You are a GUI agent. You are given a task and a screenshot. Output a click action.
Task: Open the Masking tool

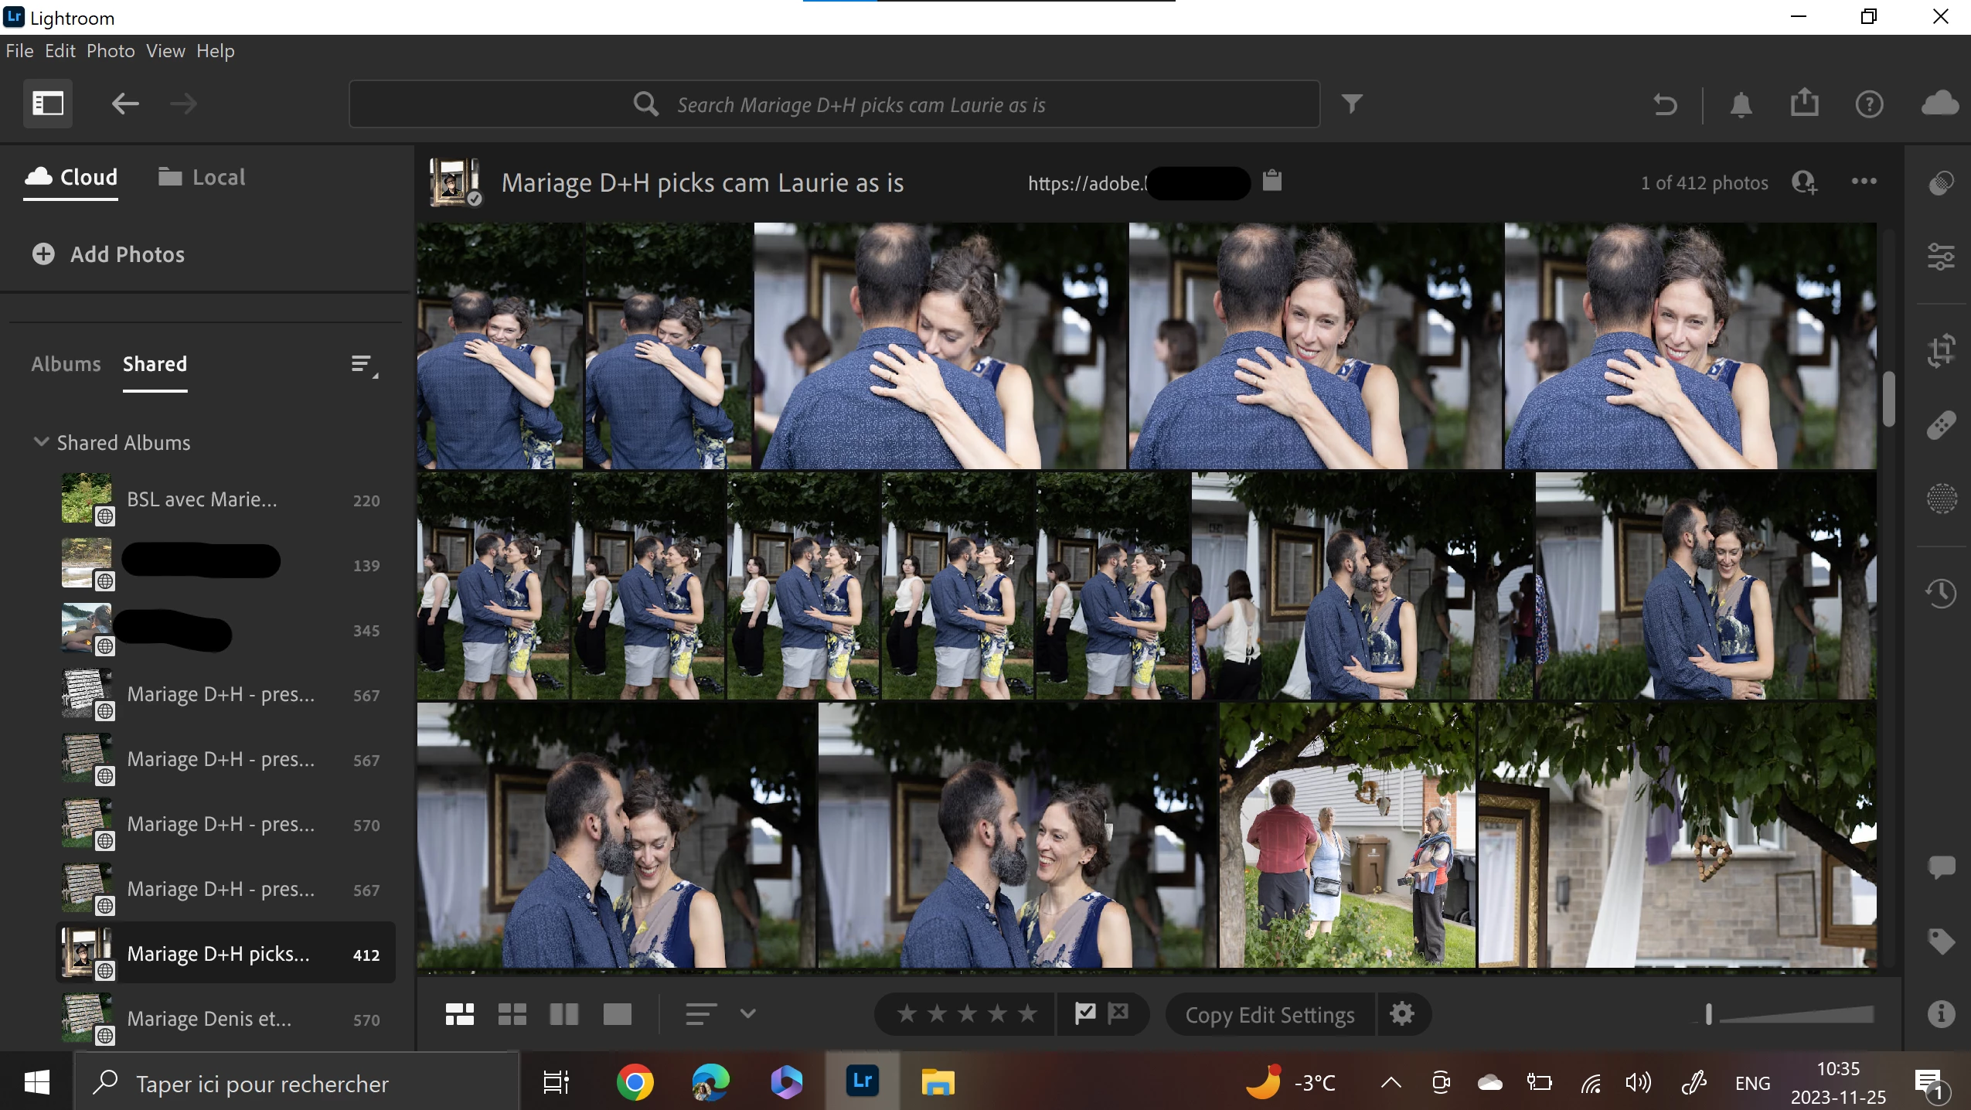(x=1941, y=499)
